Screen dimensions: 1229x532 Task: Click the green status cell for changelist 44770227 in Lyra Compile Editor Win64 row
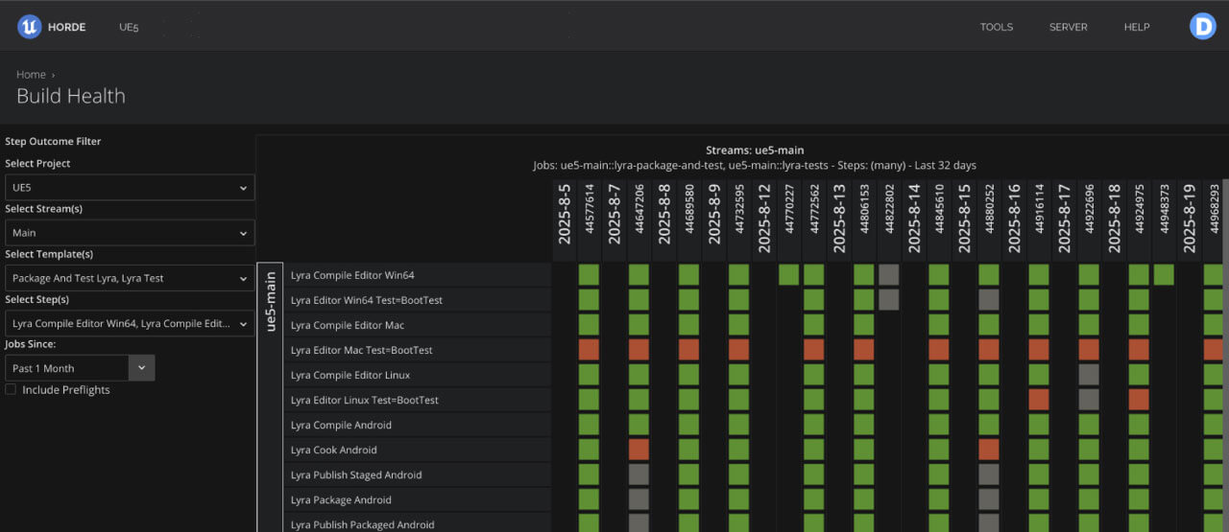pyautogui.click(x=788, y=275)
